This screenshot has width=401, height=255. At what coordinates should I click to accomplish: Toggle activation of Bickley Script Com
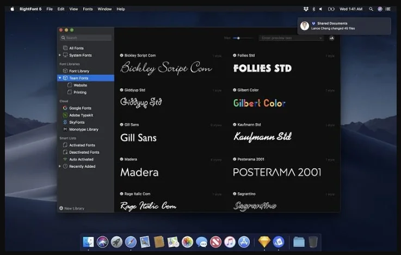click(x=121, y=55)
